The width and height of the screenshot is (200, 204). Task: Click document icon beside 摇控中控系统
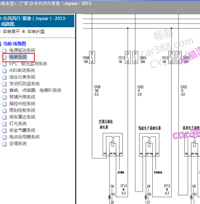[5, 104]
